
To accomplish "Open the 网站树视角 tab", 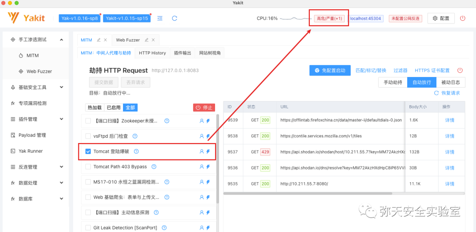I will (210, 53).
